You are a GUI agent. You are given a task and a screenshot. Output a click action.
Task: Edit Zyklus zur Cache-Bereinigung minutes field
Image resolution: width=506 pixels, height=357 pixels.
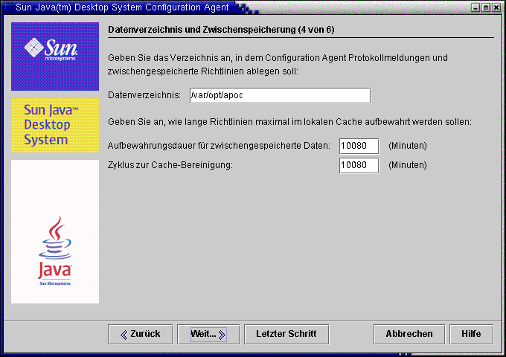click(x=359, y=165)
